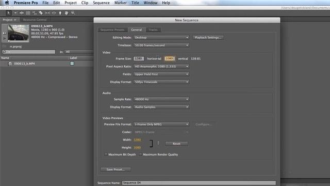Open the Premiere Pro application menu
Viewport: 330px width, 186px height.
coord(26,3)
